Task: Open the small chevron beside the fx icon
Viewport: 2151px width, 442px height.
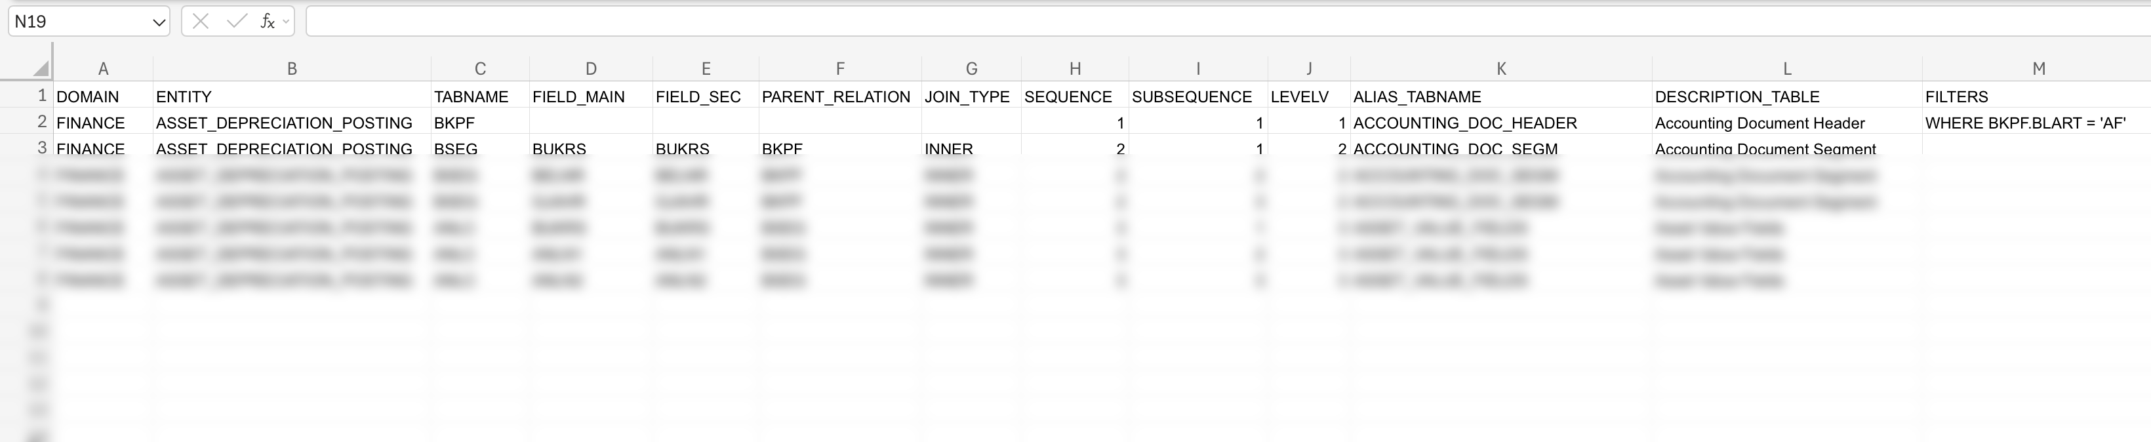Action: pyautogui.click(x=287, y=22)
